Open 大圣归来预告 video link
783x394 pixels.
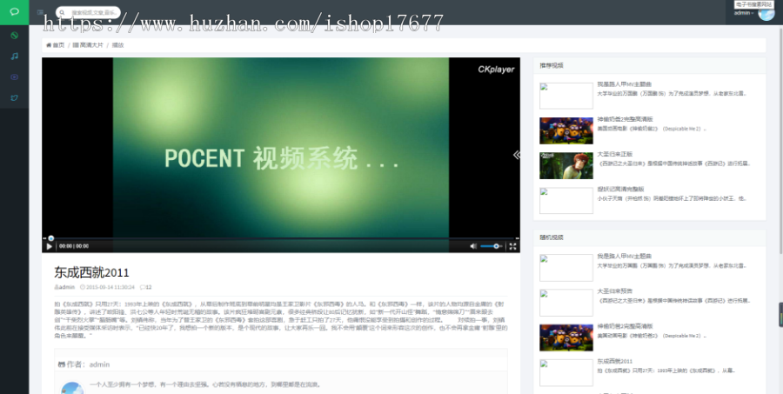click(615, 291)
